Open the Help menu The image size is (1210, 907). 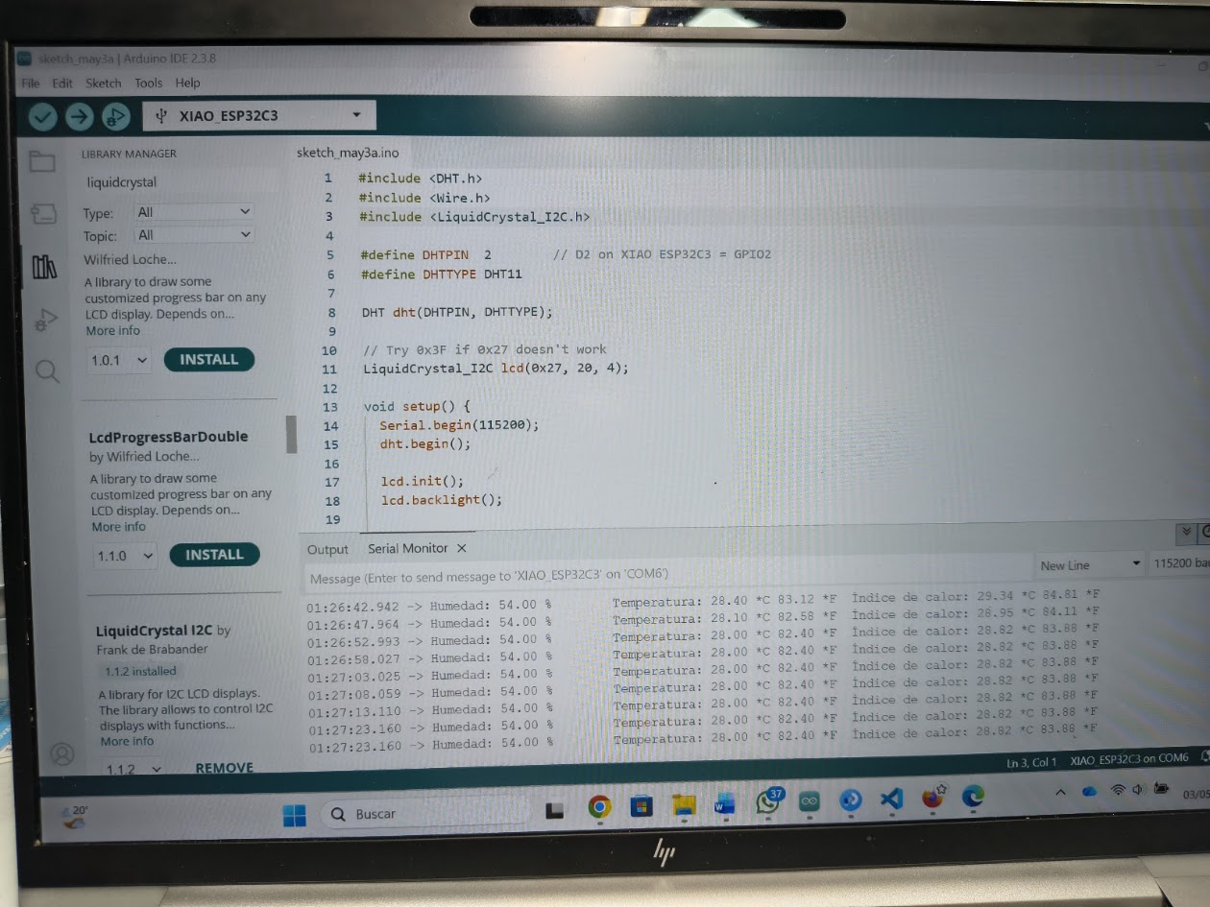click(188, 84)
